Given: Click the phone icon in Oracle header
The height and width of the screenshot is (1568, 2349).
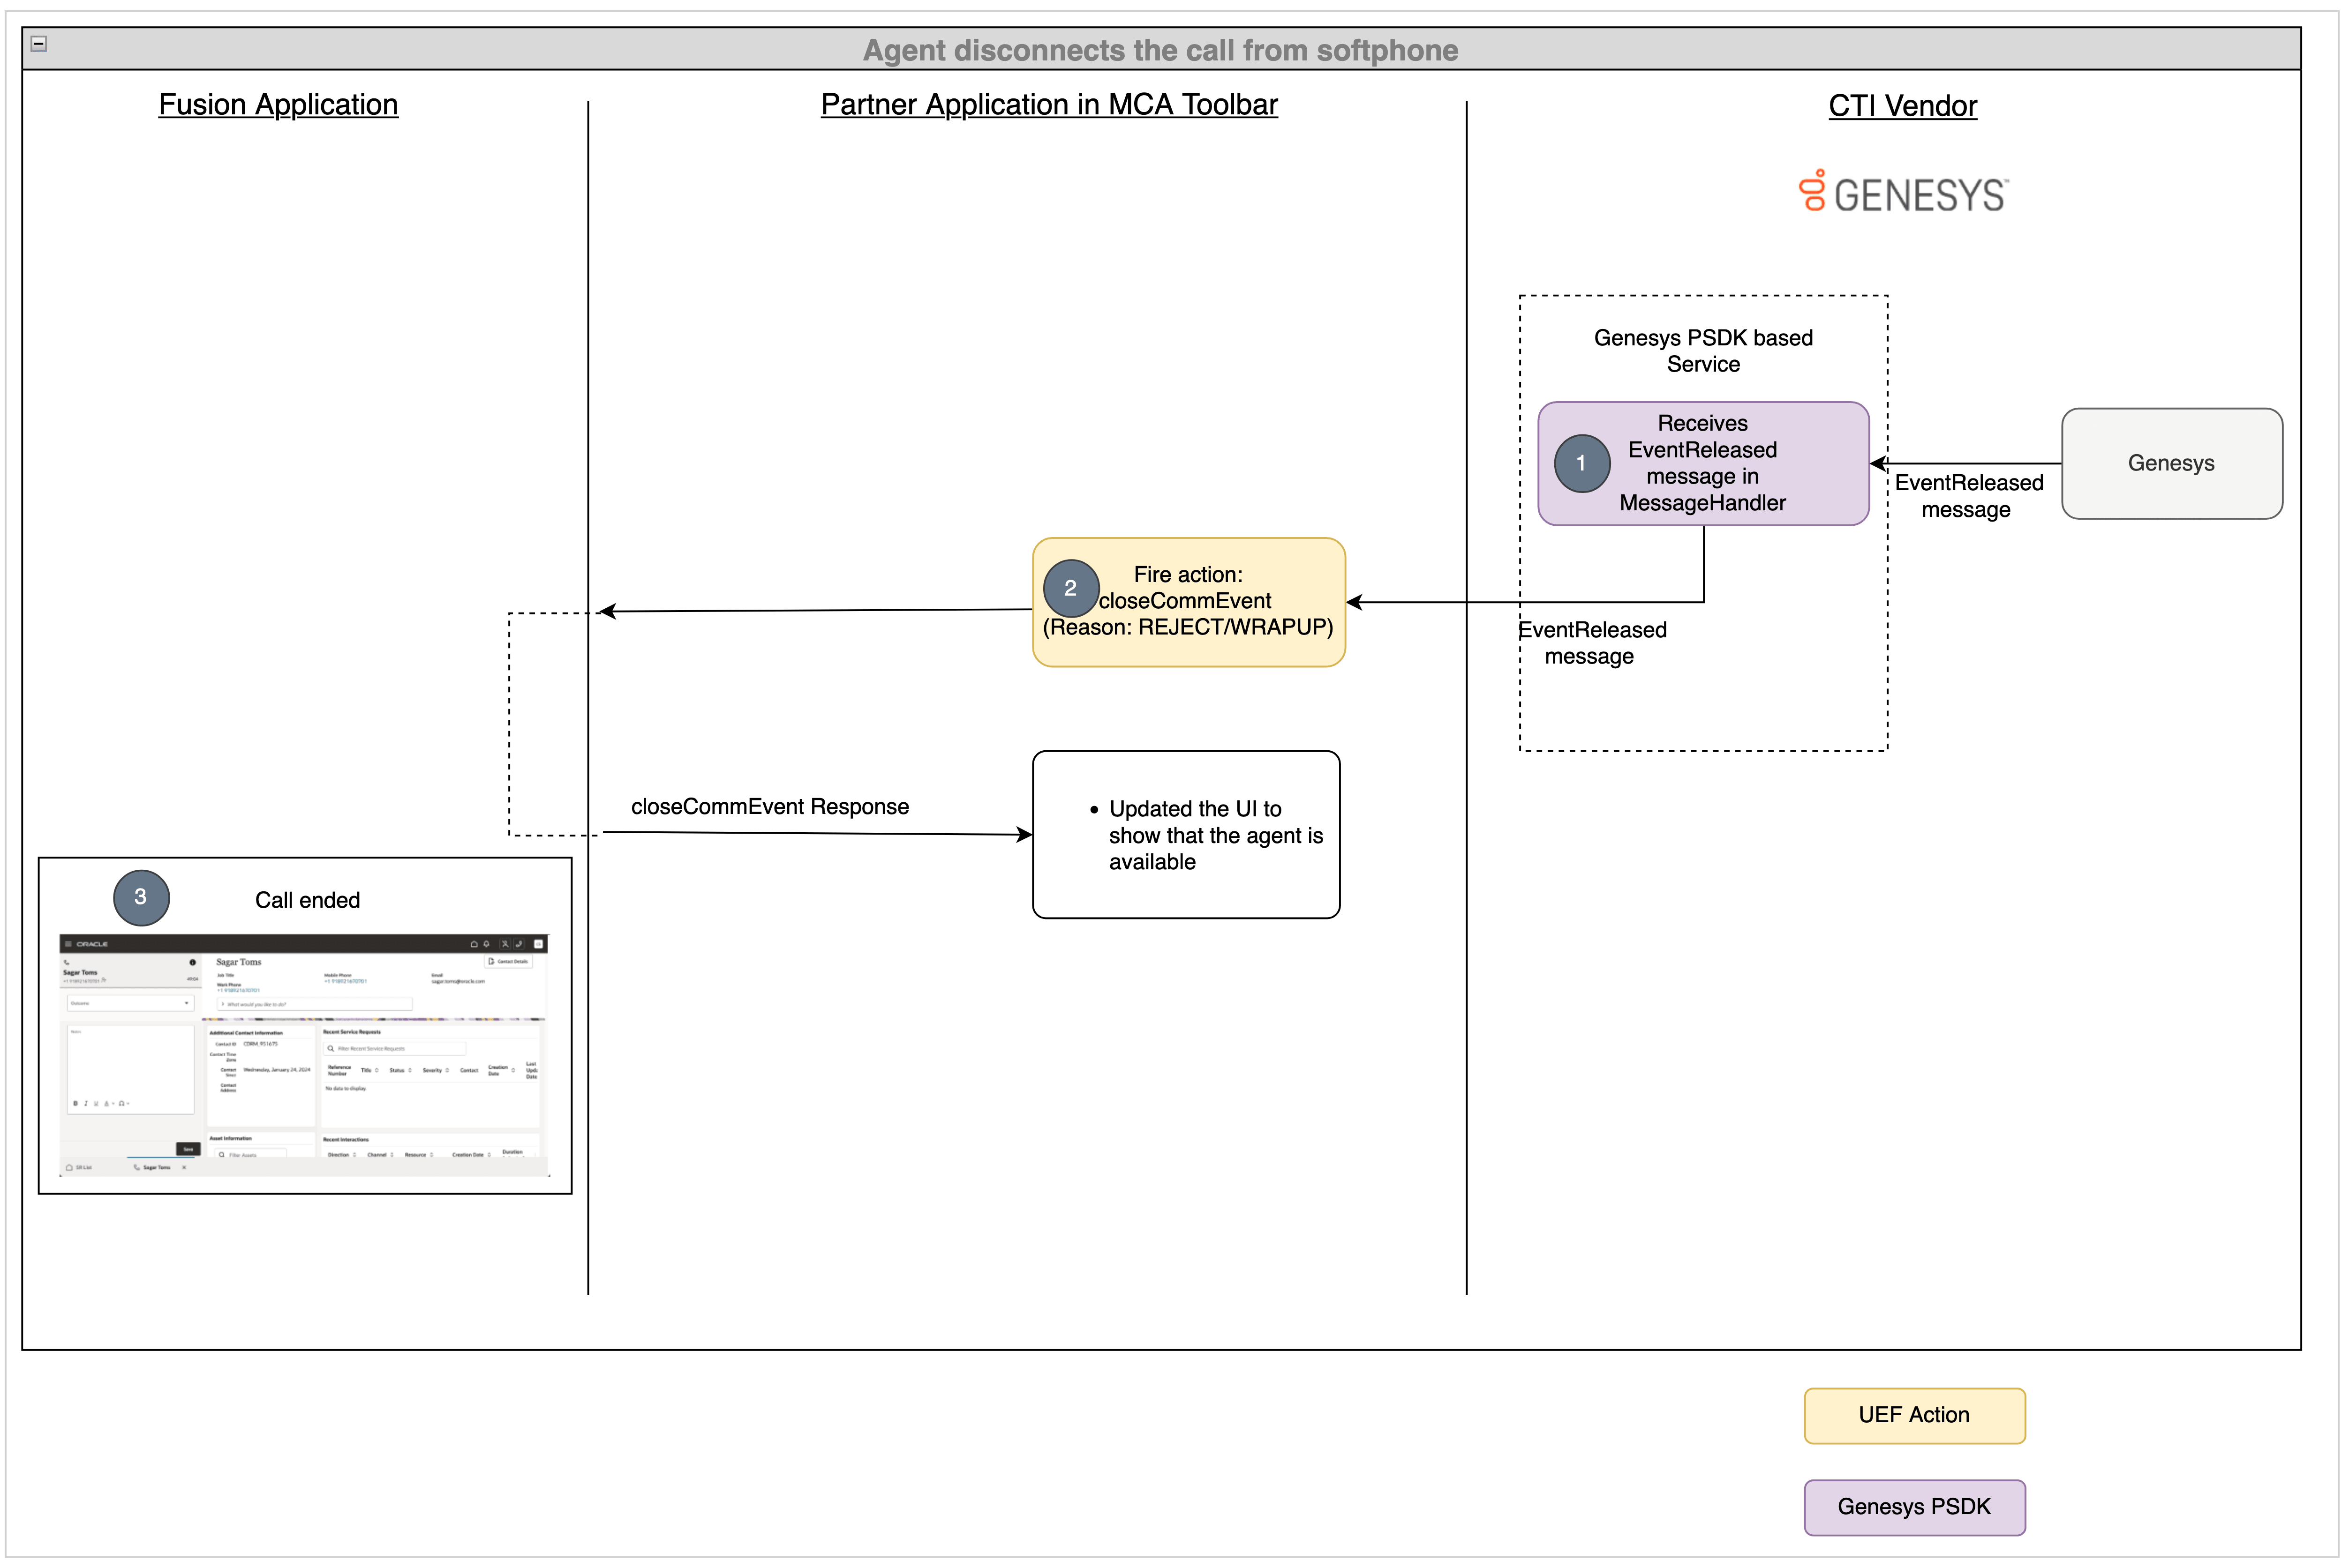Looking at the screenshot, I should [x=519, y=944].
